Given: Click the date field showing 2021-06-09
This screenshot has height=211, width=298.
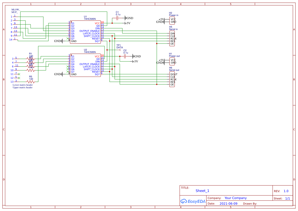Looking at the screenshot, I should [228, 204].
